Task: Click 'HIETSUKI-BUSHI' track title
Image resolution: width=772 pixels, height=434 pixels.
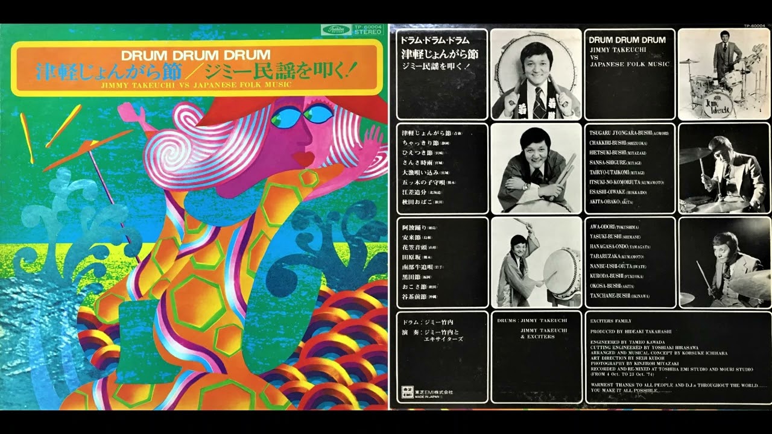Action: coord(607,153)
